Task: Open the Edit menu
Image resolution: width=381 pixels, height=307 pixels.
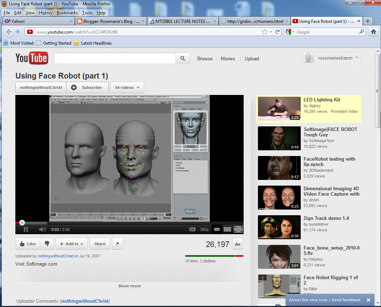Action: coord(18,13)
